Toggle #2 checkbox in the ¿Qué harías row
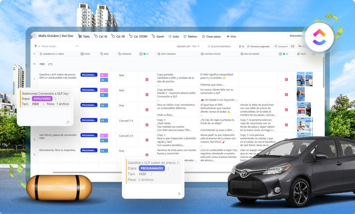Screen dimensions: 355x214 tap(286, 125)
